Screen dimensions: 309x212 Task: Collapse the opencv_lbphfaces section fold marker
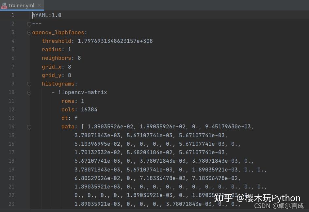pyautogui.click(x=29, y=32)
